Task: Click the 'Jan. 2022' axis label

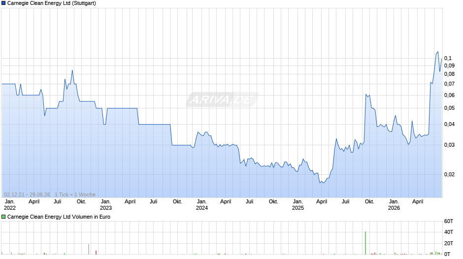Action: [x=10, y=205]
